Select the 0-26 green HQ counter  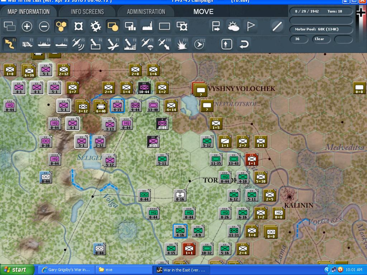click(x=225, y=213)
